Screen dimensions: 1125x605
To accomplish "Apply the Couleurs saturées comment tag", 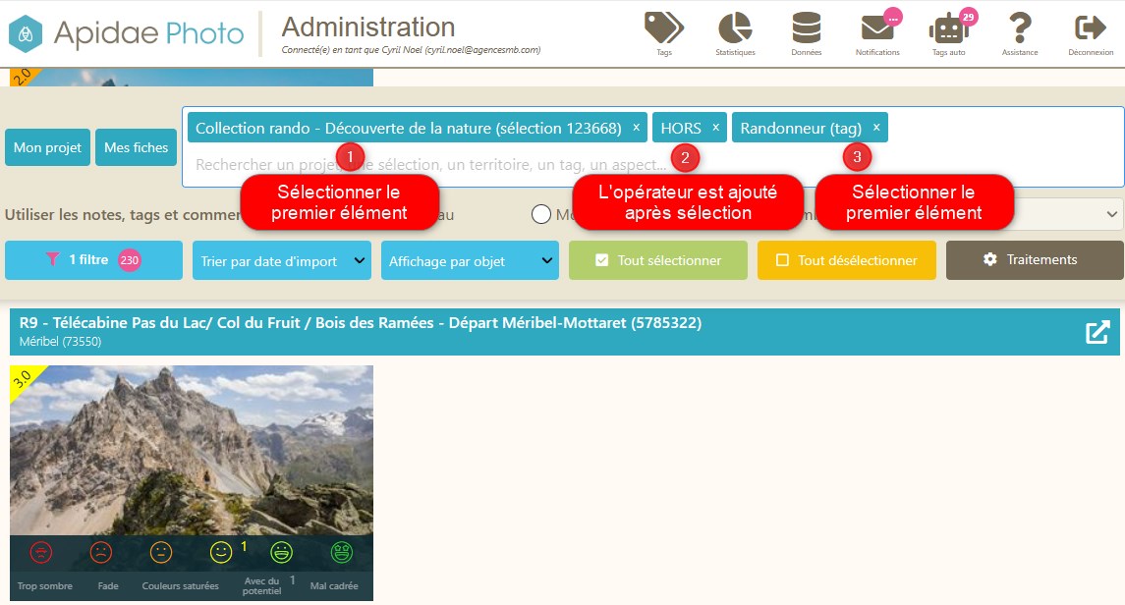I will point(180,585).
